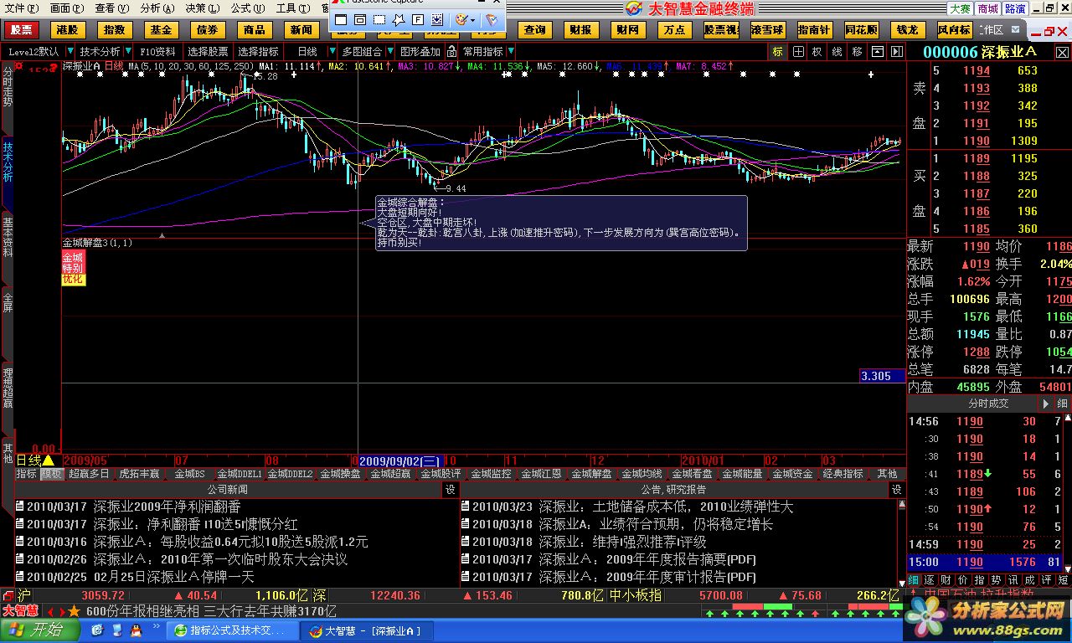Open the 钱龙 toolbar button
Screen dimensions: 1072x643
tap(907, 30)
